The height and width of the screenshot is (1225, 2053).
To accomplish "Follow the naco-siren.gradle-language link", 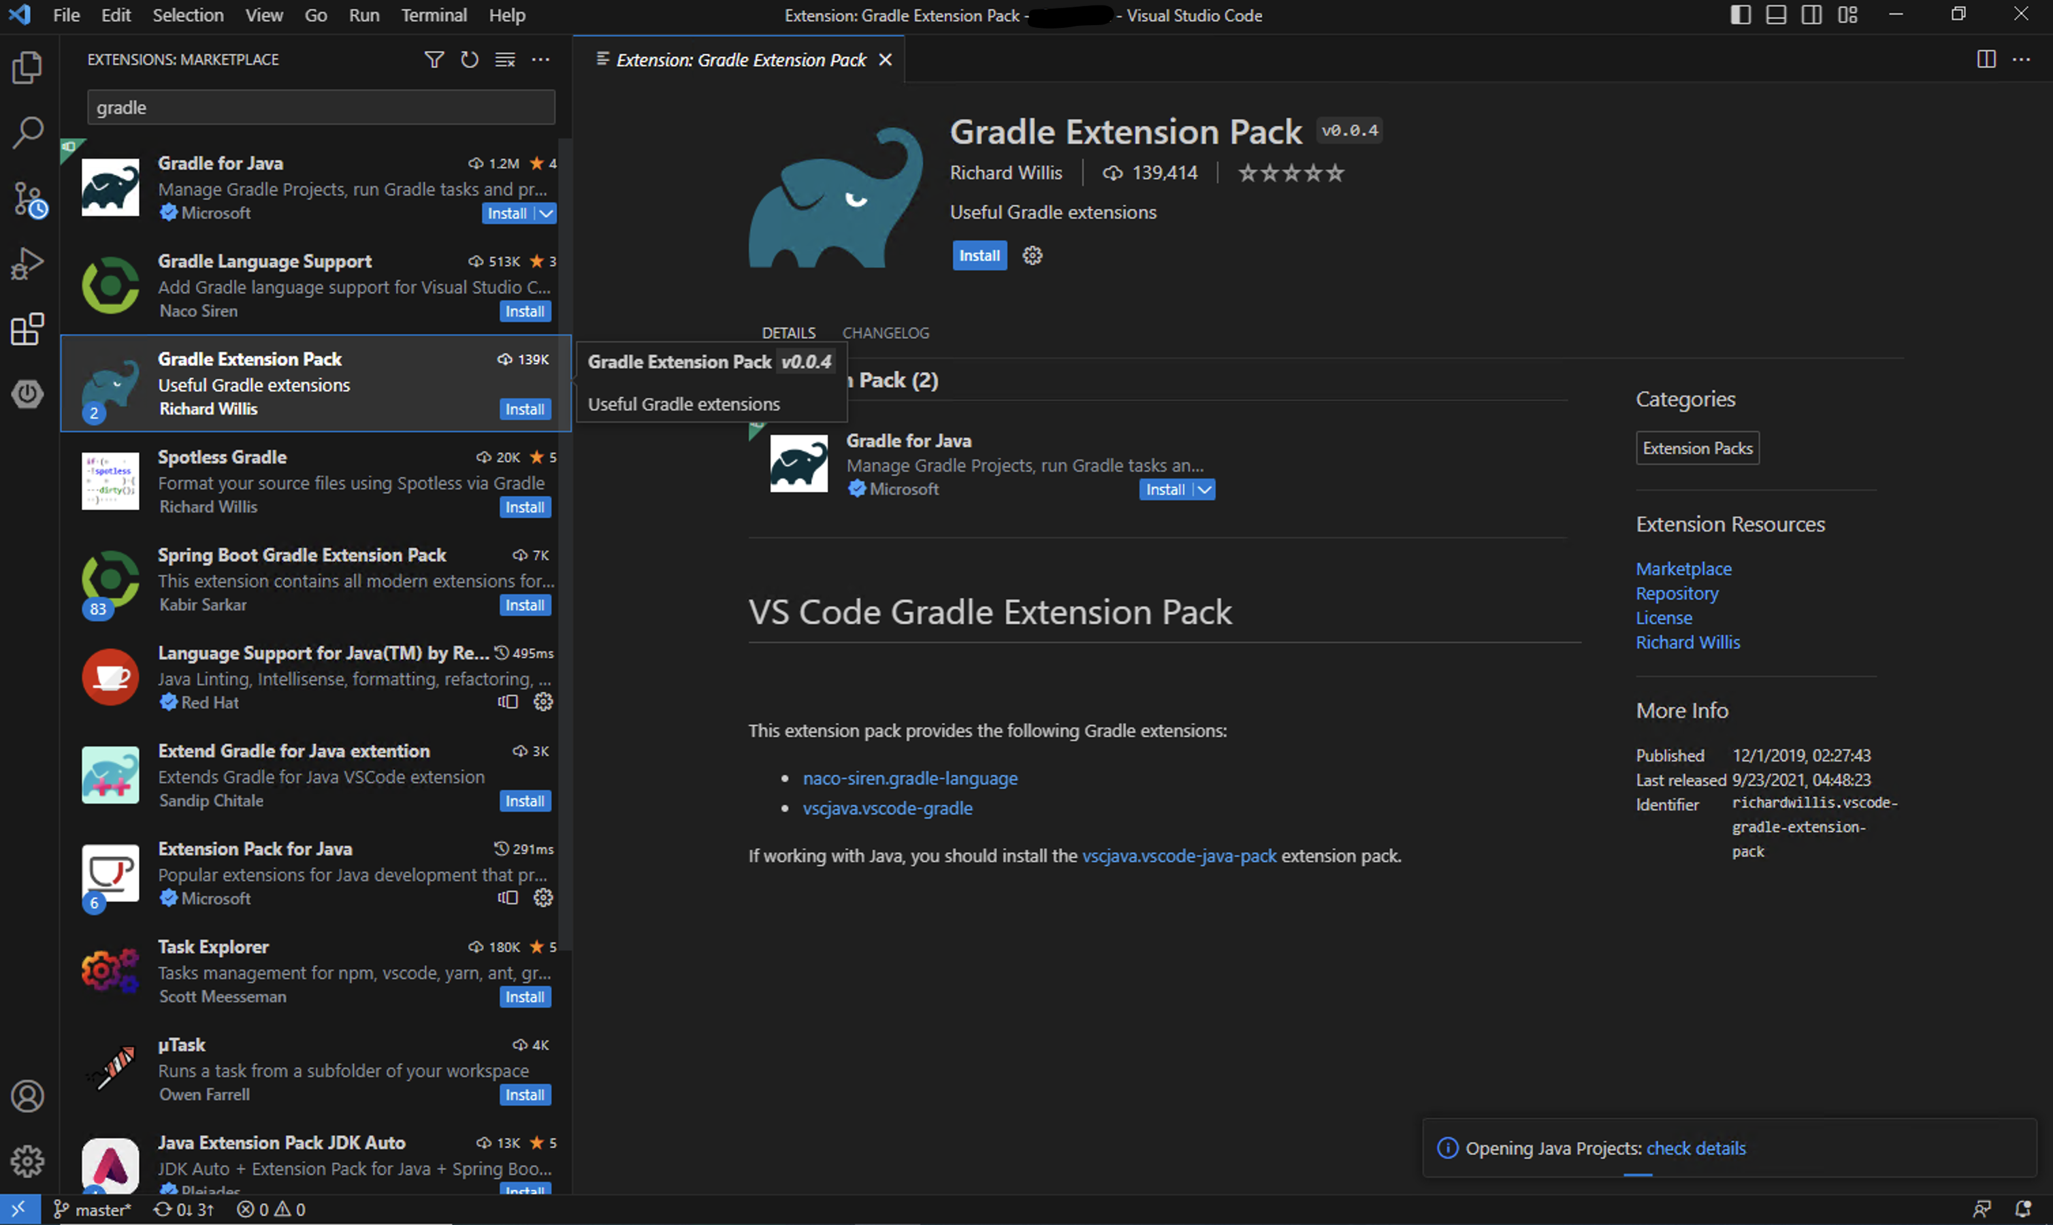I will [909, 778].
